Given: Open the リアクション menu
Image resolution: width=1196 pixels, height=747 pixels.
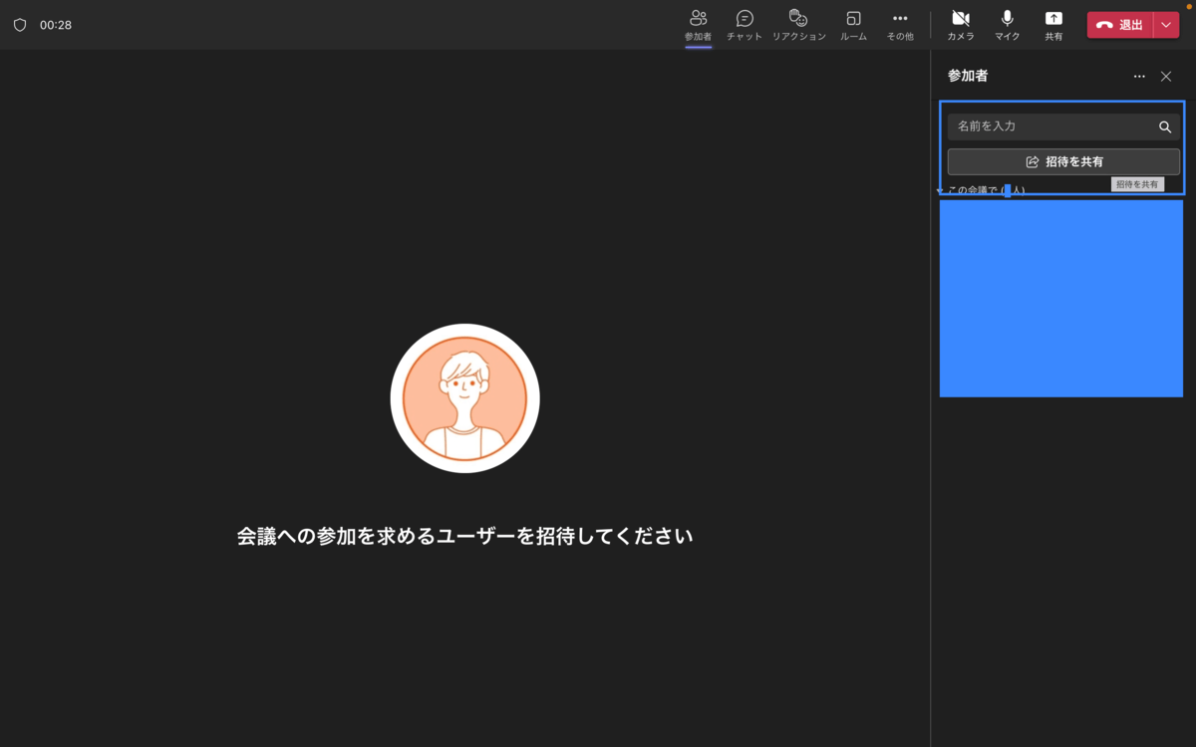Looking at the screenshot, I should coord(798,25).
